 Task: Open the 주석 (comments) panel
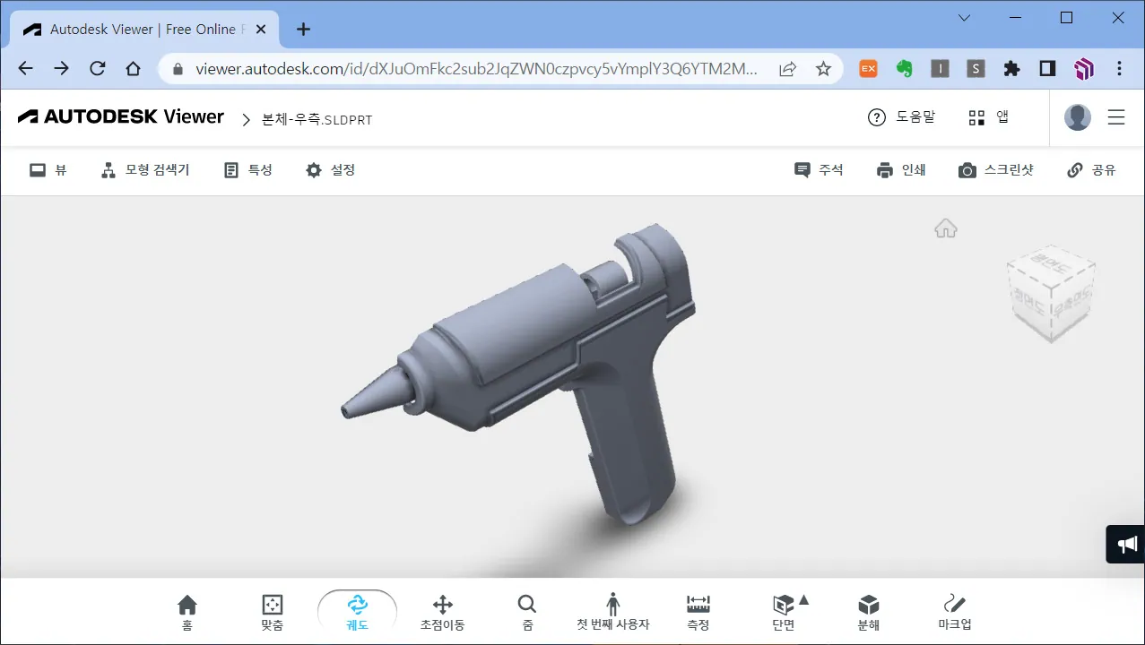[819, 169]
